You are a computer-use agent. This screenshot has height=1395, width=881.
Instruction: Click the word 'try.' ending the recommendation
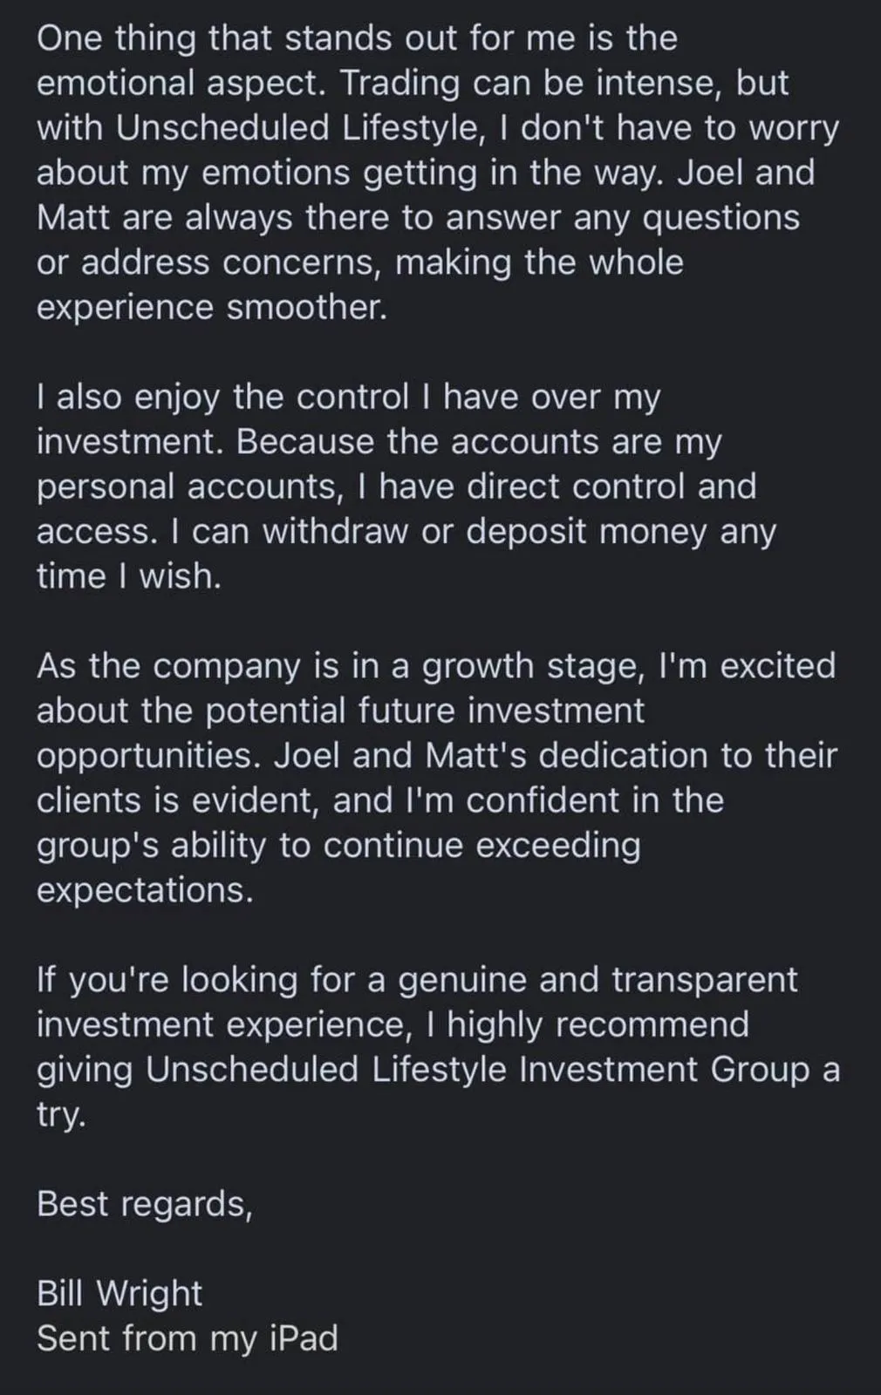click(61, 1115)
